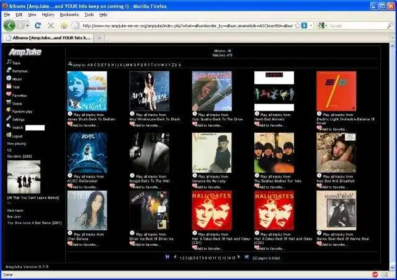Jump to last page of albums
397x280 pixels.
[246, 256]
